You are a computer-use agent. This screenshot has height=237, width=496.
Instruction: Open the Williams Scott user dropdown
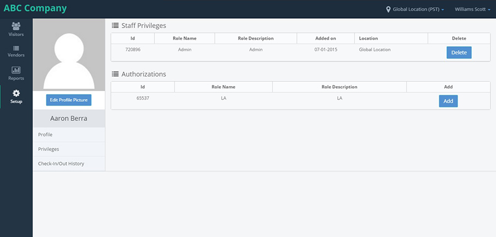[473, 9]
